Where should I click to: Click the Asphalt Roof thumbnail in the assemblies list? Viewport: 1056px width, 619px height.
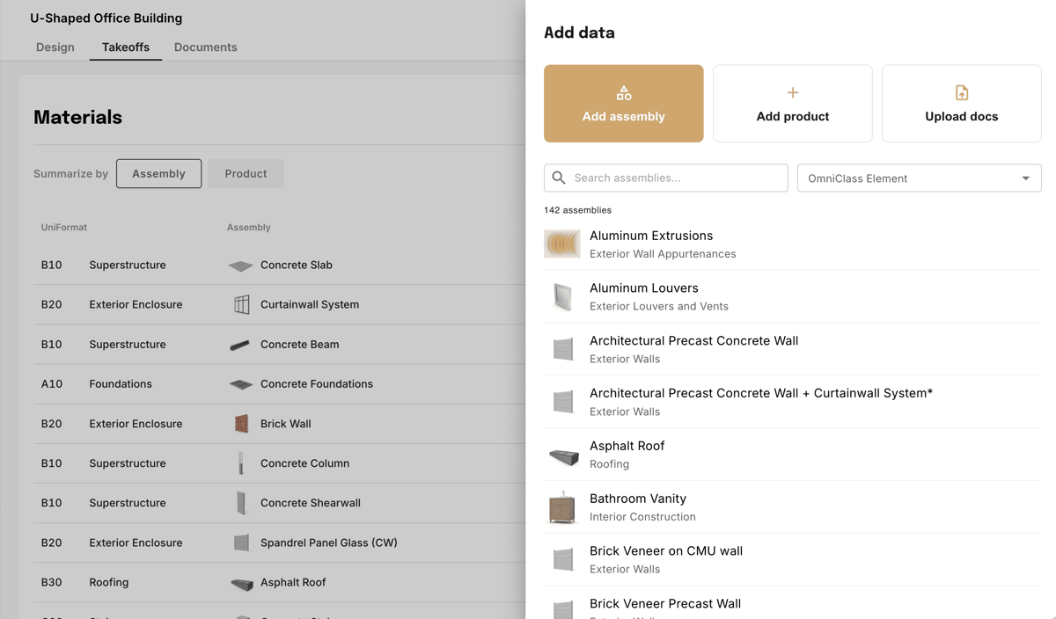tap(563, 455)
